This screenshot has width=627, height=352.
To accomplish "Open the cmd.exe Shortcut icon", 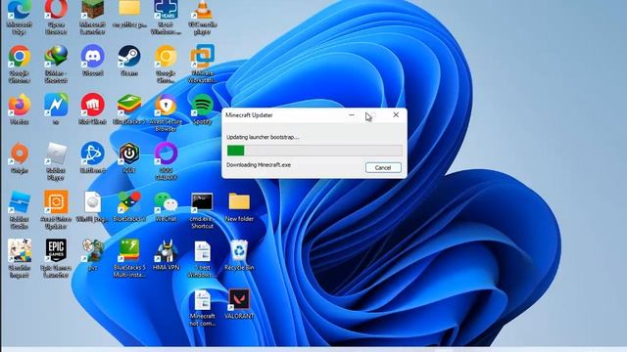I will tap(203, 210).
